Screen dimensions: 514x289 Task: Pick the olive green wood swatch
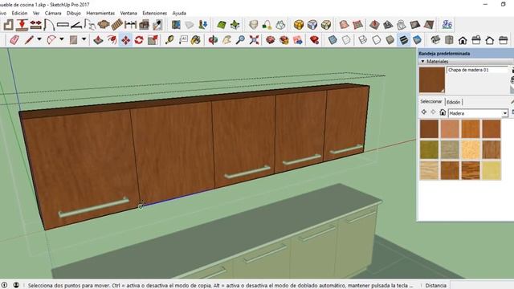pos(429,150)
